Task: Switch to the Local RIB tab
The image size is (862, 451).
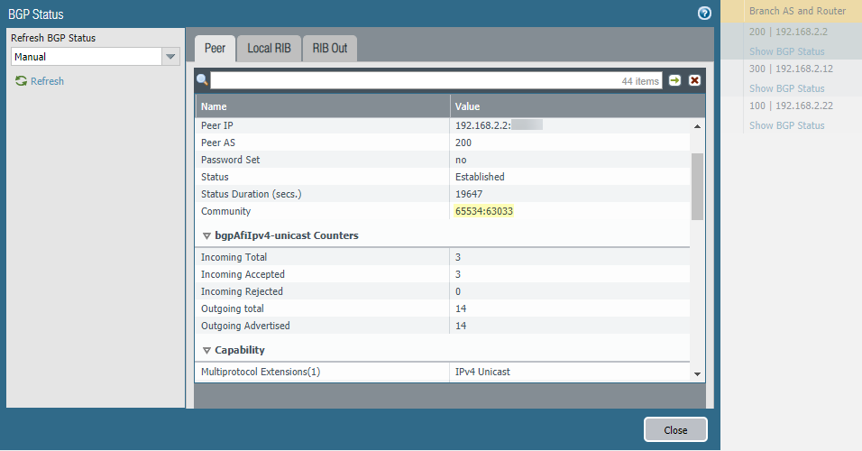Action: (x=269, y=48)
